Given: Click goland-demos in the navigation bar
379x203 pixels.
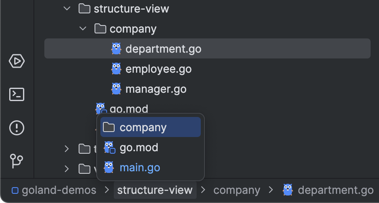Looking at the screenshot, I should [59, 190].
